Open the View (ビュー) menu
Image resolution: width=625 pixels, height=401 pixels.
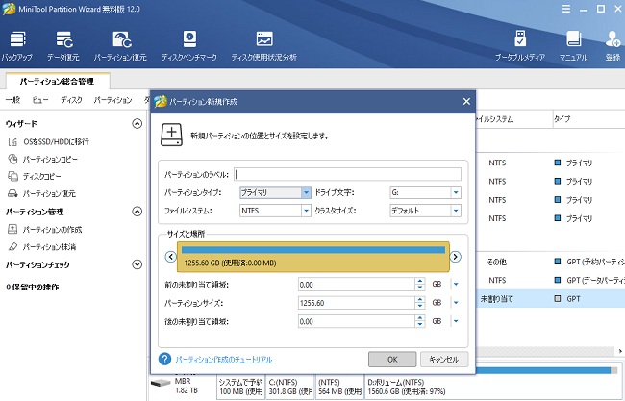coord(40,100)
